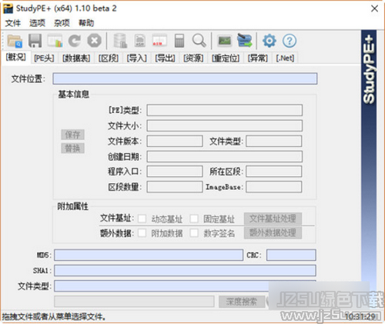385x324 pixels.
Task: Open the calculator tool icon
Action: (x=179, y=41)
